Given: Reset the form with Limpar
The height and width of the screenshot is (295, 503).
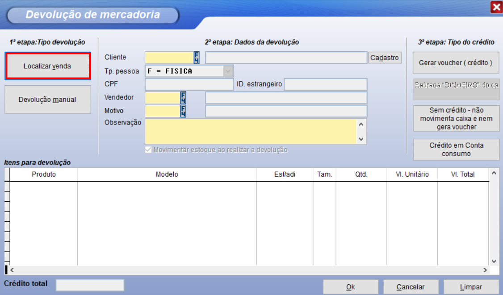Looking at the screenshot, I should pyautogui.click(x=471, y=287).
